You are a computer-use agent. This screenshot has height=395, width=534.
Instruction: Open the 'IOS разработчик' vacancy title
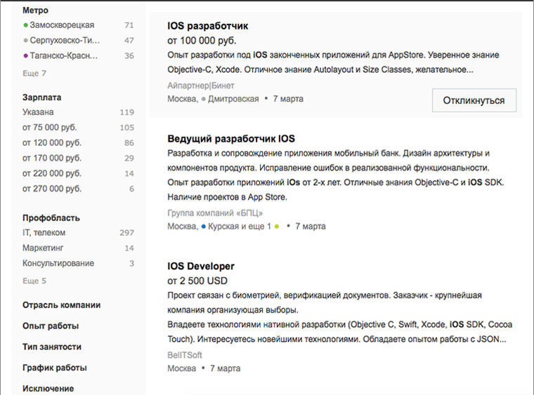click(207, 26)
